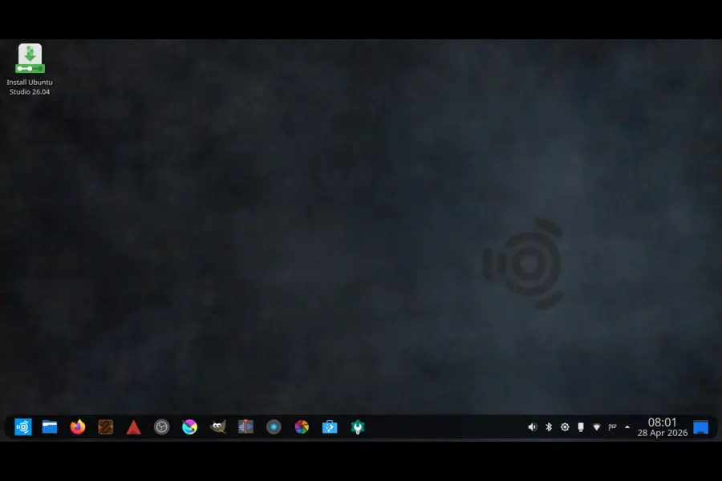Mute audio via the volume tray icon
722x481 pixels.
(x=532, y=427)
